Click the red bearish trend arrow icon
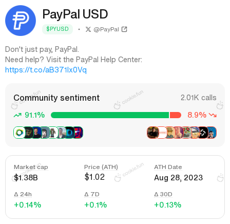This screenshot has width=230, height=224. point(213,115)
